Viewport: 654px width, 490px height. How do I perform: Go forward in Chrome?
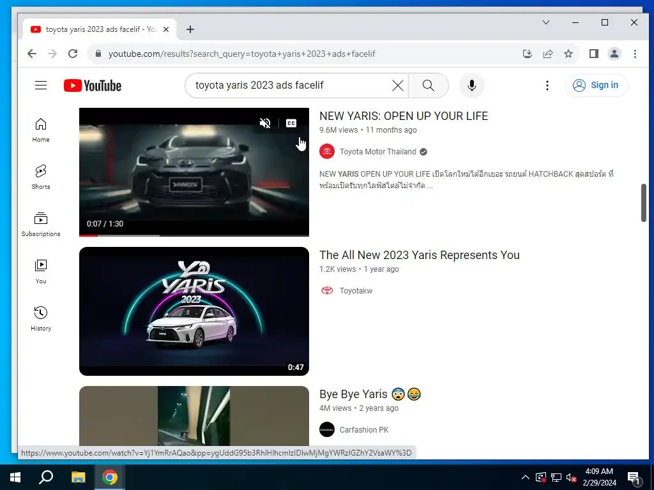(52, 54)
